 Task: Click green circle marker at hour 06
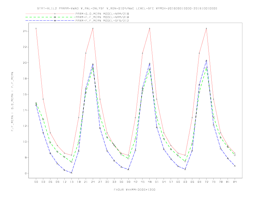(x=50, y=142)
